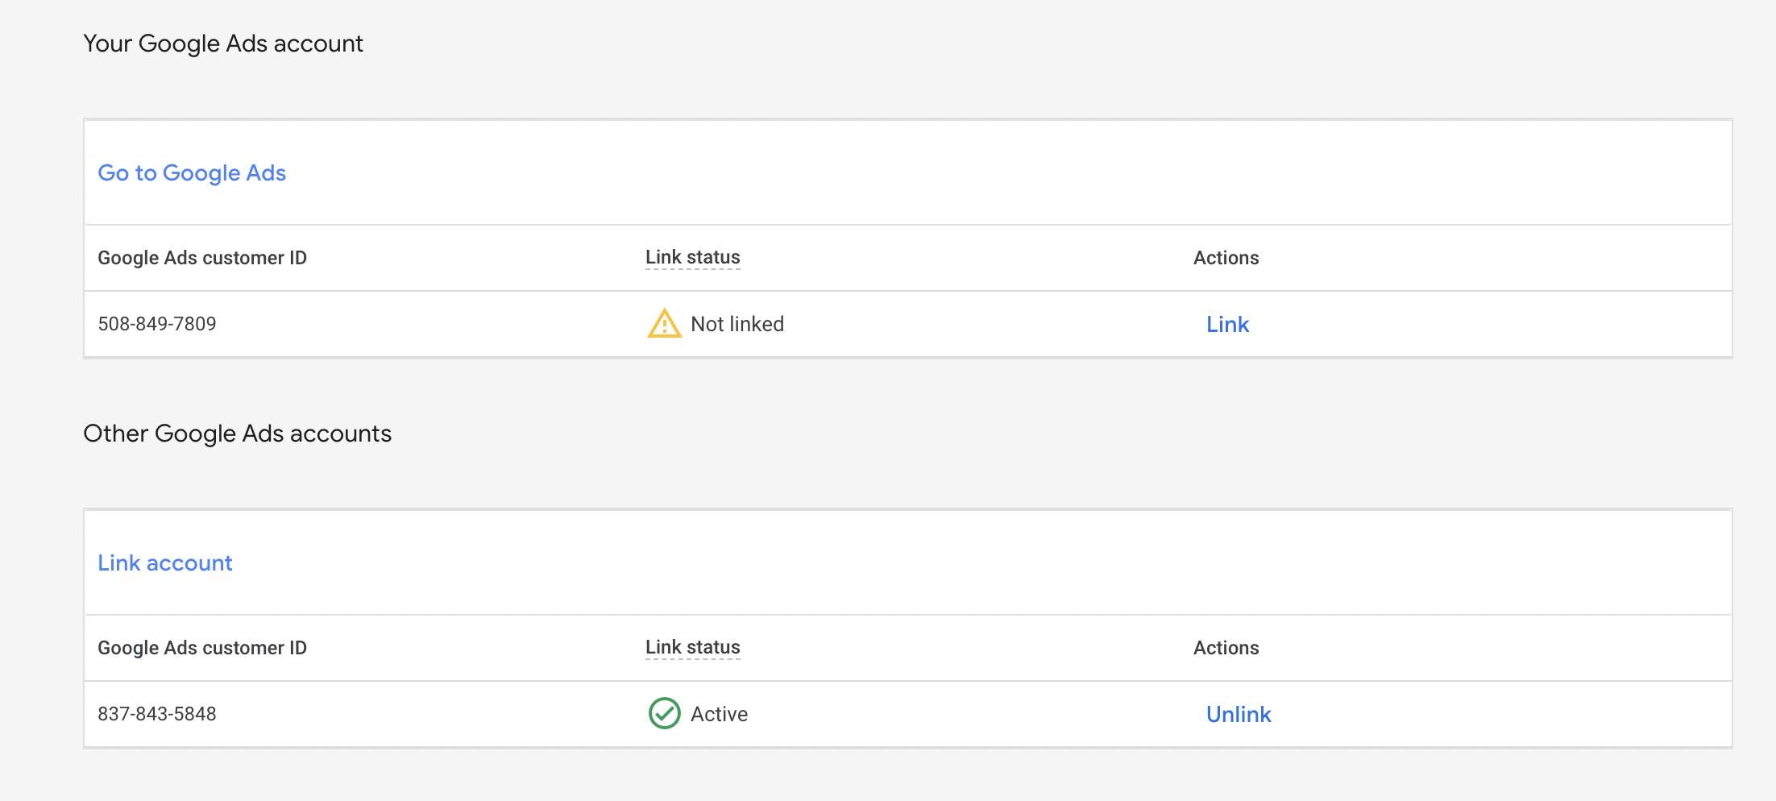Select customer ID 837-843-5848

(x=157, y=714)
